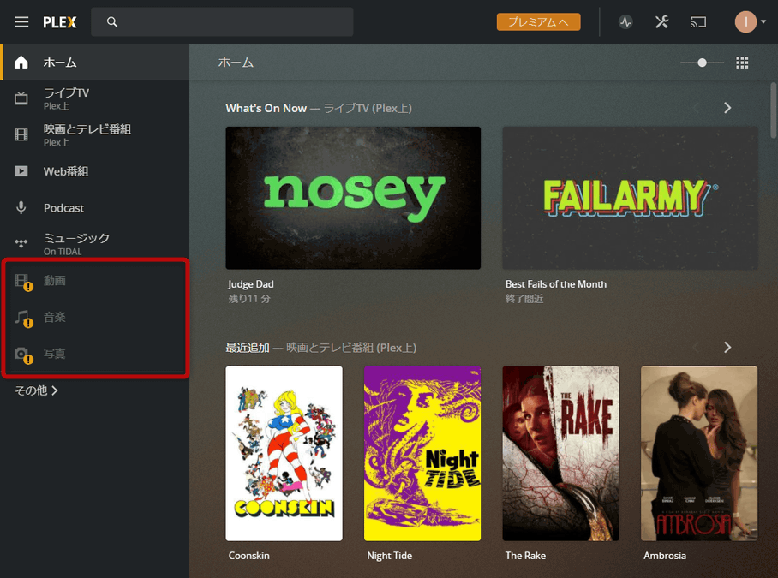This screenshot has height=578, width=778.
Task: Open Podcast in the sidebar
Action: pos(95,208)
